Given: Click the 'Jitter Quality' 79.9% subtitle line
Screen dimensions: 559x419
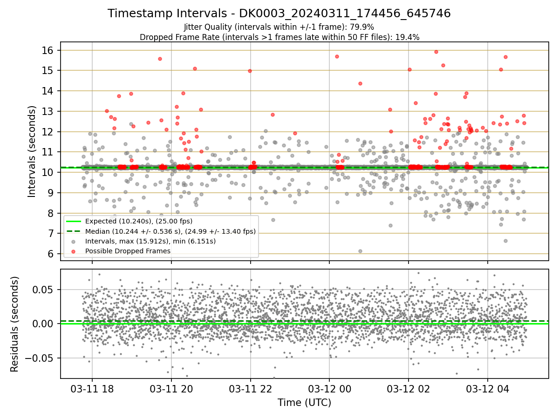Looking at the screenshot, I should point(279,27).
